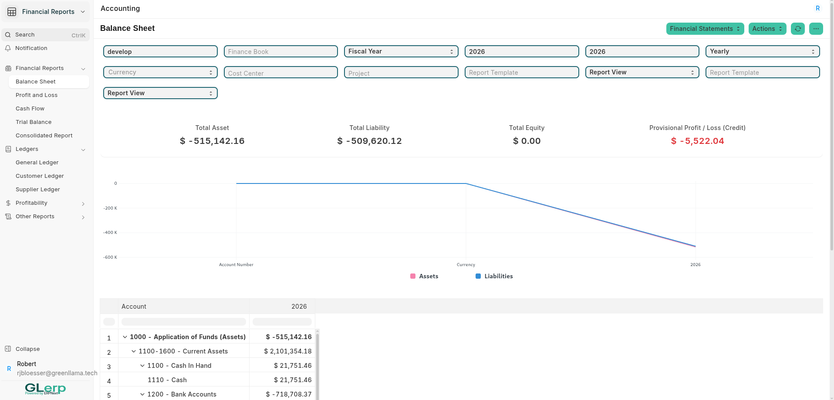The width and height of the screenshot is (834, 400).
Task: Click the Financial Statements button
Action: (705, 29)
